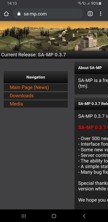Tap the Android home button
This screenshot has height=222, width=108.
point(54,216)
